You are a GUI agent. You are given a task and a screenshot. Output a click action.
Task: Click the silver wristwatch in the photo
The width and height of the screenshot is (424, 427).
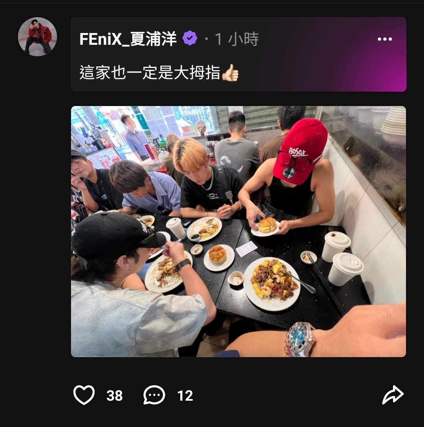pos(299,339)
